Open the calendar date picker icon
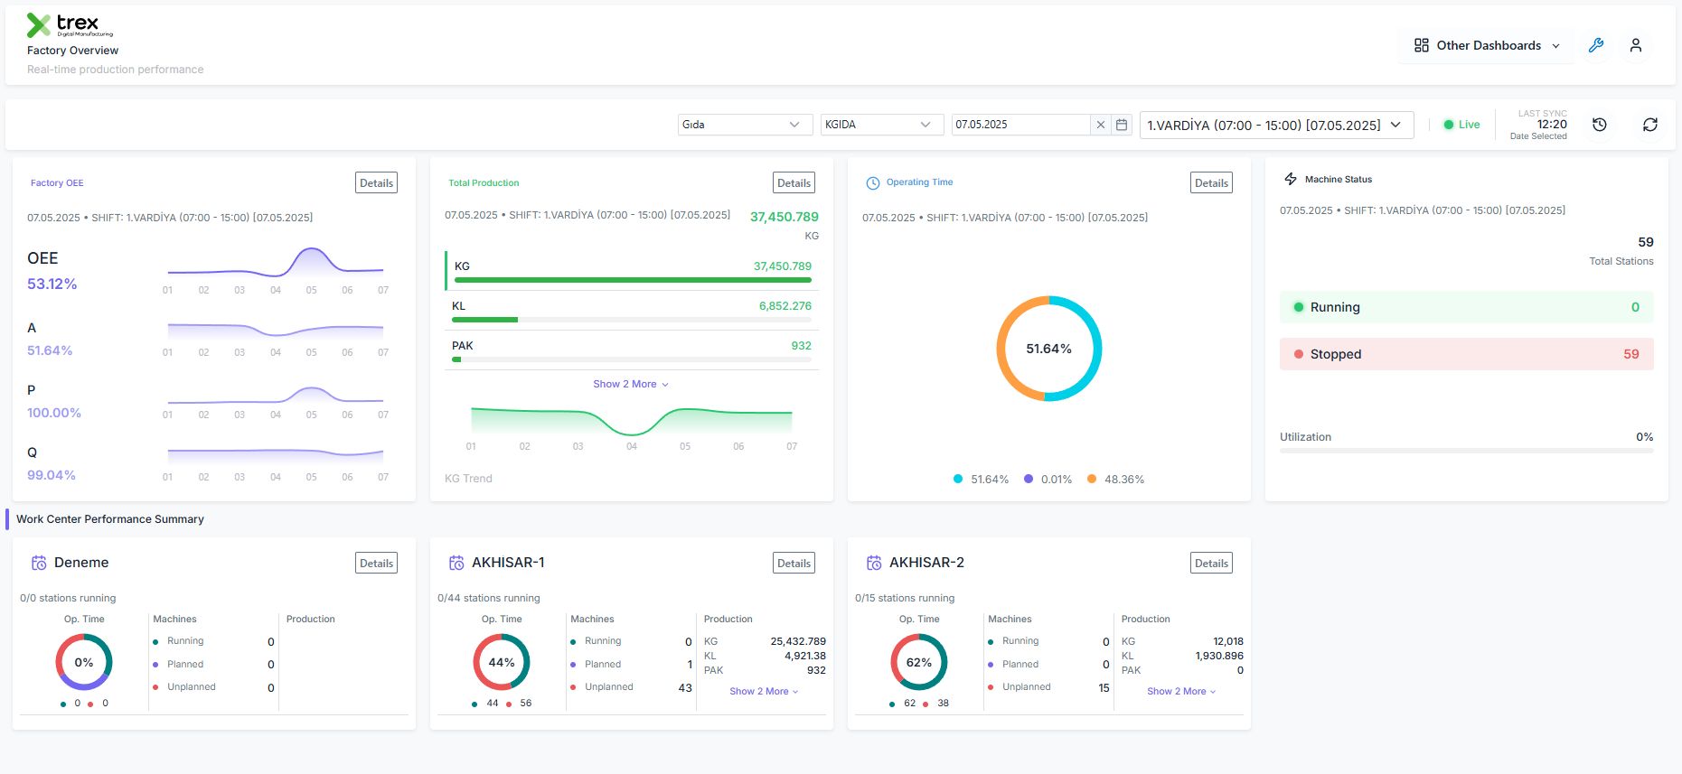 (x=1122, y=125)
